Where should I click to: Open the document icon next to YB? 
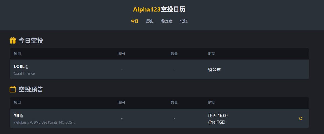point(22,116)
